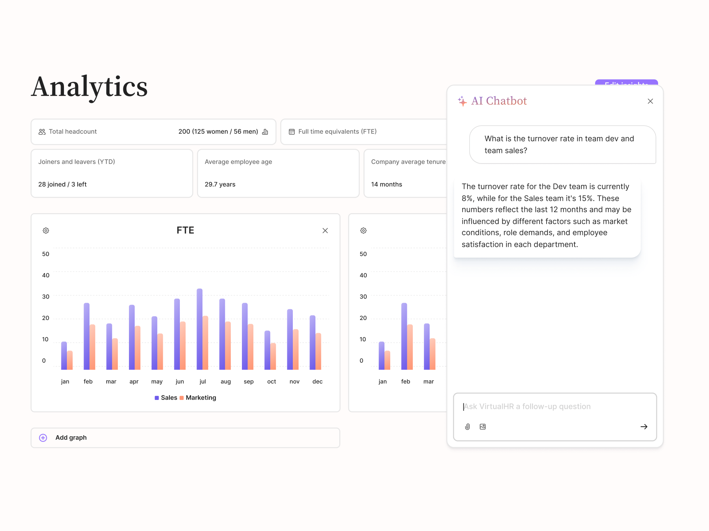
Task: Send message with the arrow icon
Action: (x=644, y=427)
